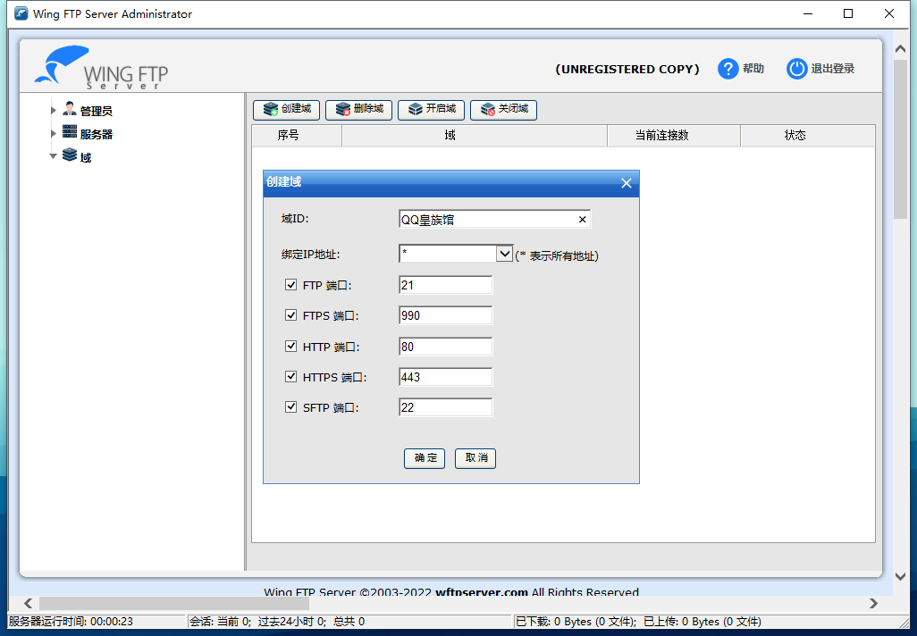Click the 服务器运行时间 status bar entry
917x636 pixels.
96,622
